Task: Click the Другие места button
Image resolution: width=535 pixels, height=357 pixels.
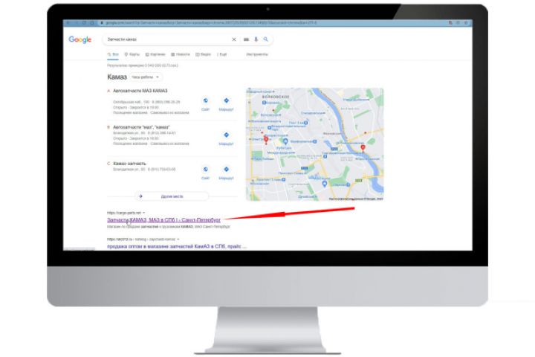Action: [172, 196]
